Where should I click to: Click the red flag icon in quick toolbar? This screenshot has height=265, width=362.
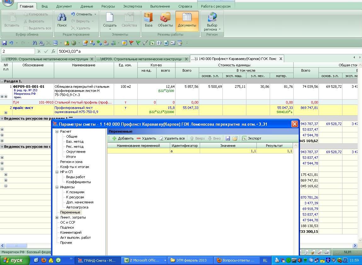click(x=131, y=43)
